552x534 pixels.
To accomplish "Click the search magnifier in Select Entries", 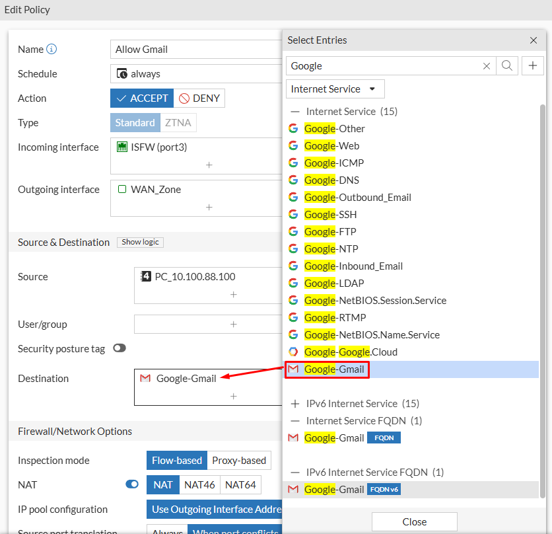I will pyautogui.click(x=507, y=65).
